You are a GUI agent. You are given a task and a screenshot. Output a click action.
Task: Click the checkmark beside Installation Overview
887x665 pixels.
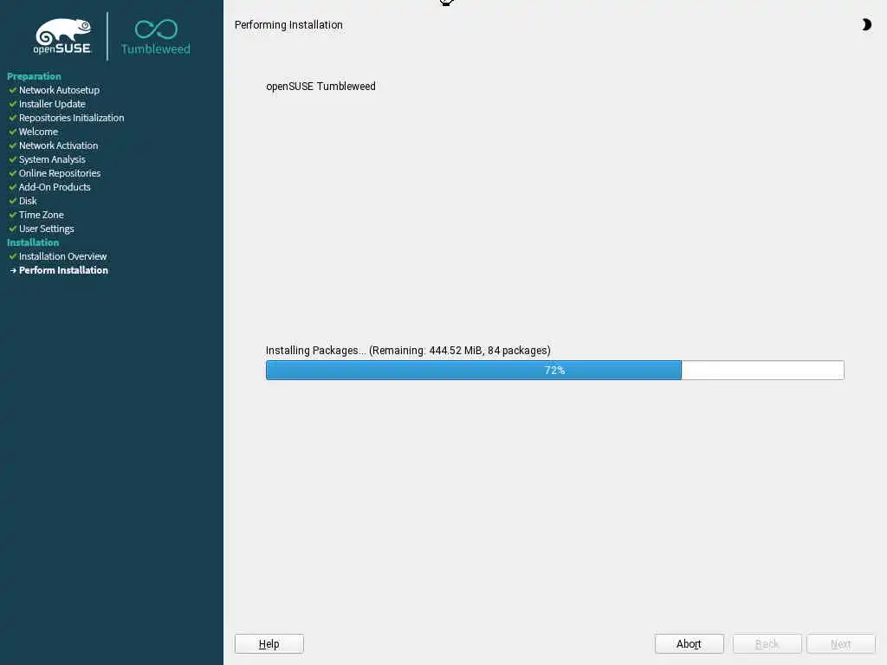click(12, 255)
